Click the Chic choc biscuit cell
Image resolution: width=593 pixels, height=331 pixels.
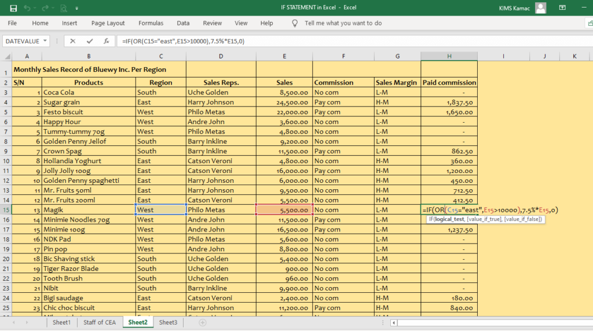tap(89, 308)
